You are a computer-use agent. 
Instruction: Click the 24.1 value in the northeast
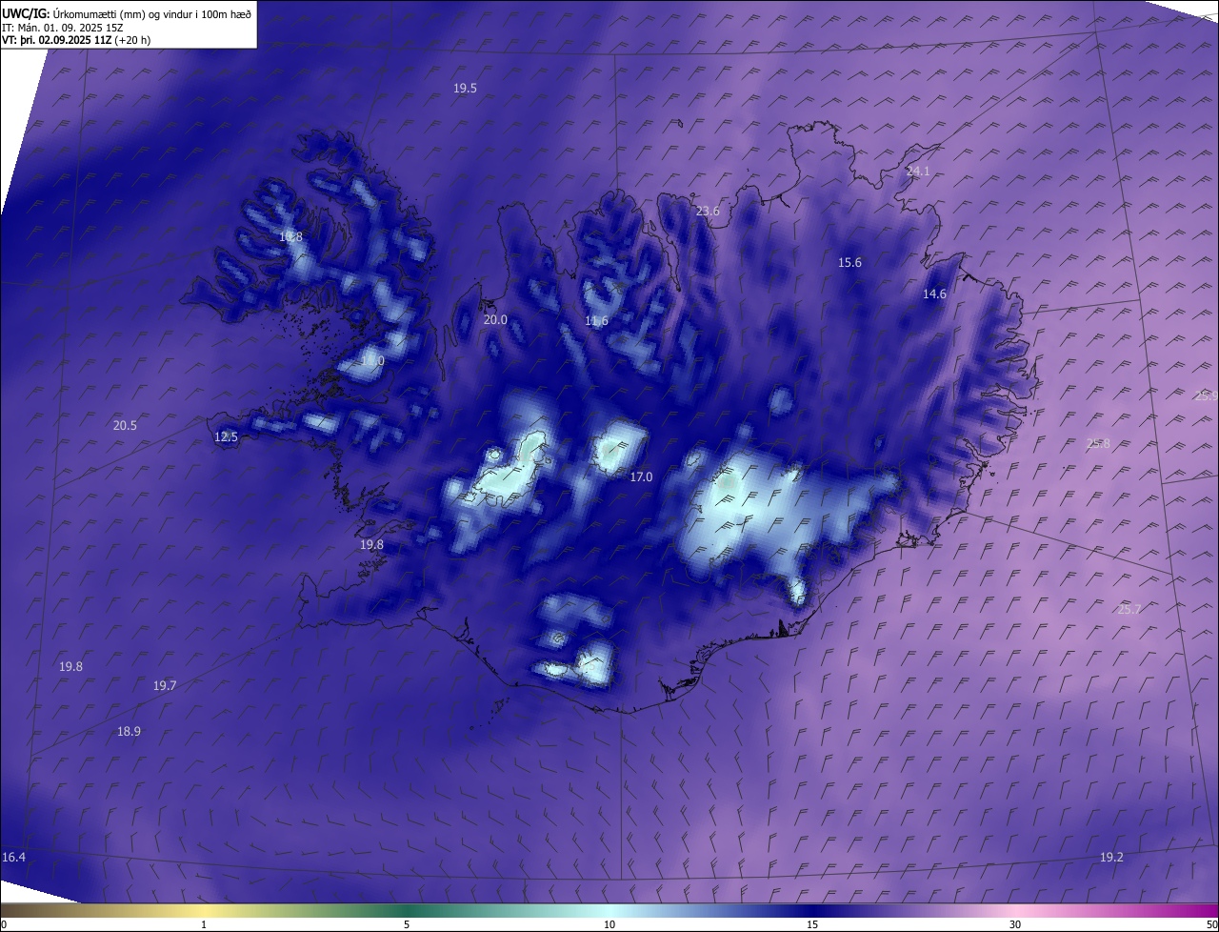918,172
